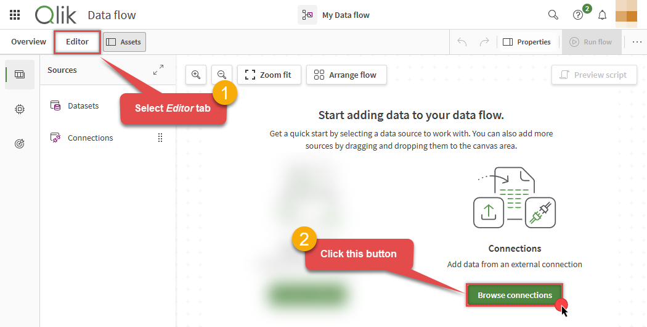
Task: Expand the Sources panel with arrows icon
Action: tap(158, 70)
